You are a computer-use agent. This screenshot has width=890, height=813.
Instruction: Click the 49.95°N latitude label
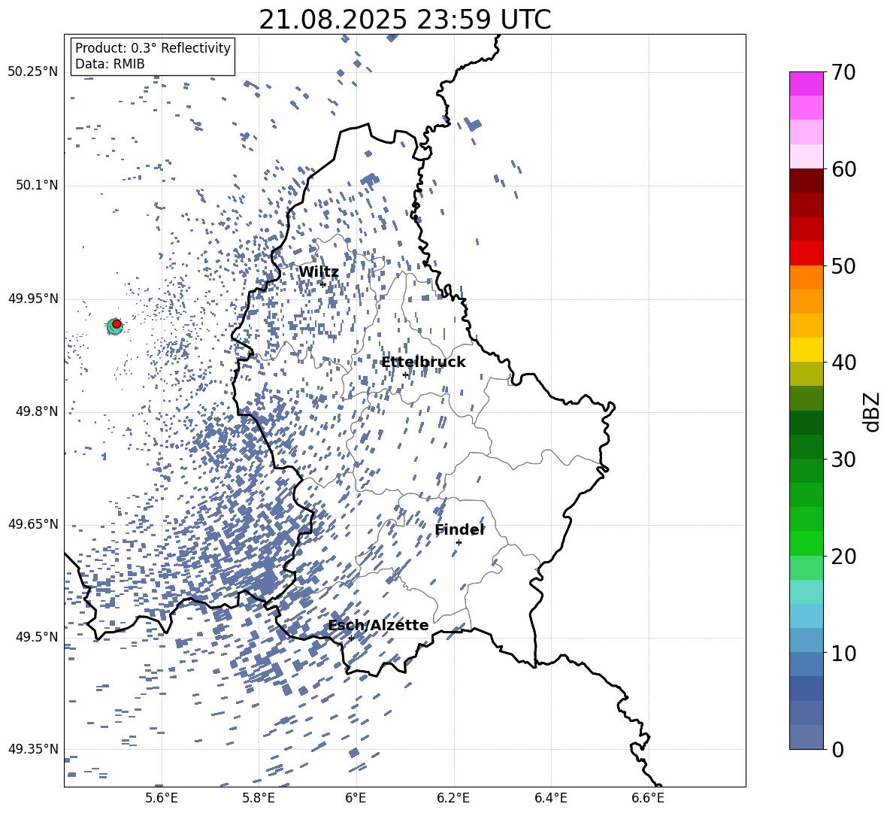tap(33, 299)
